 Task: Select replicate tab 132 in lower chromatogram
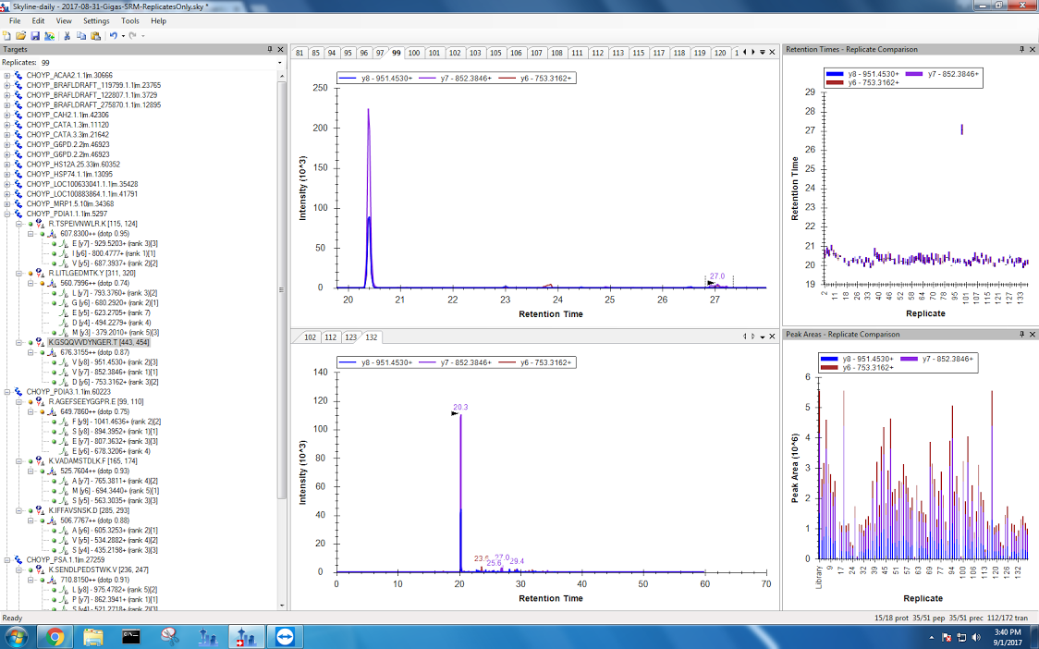pos(372,337)
